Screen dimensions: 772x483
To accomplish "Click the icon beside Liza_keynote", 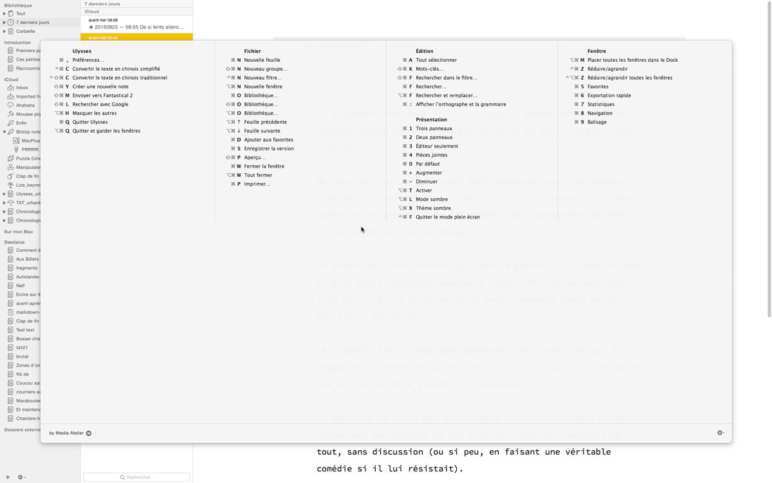I will coord(11,185).
